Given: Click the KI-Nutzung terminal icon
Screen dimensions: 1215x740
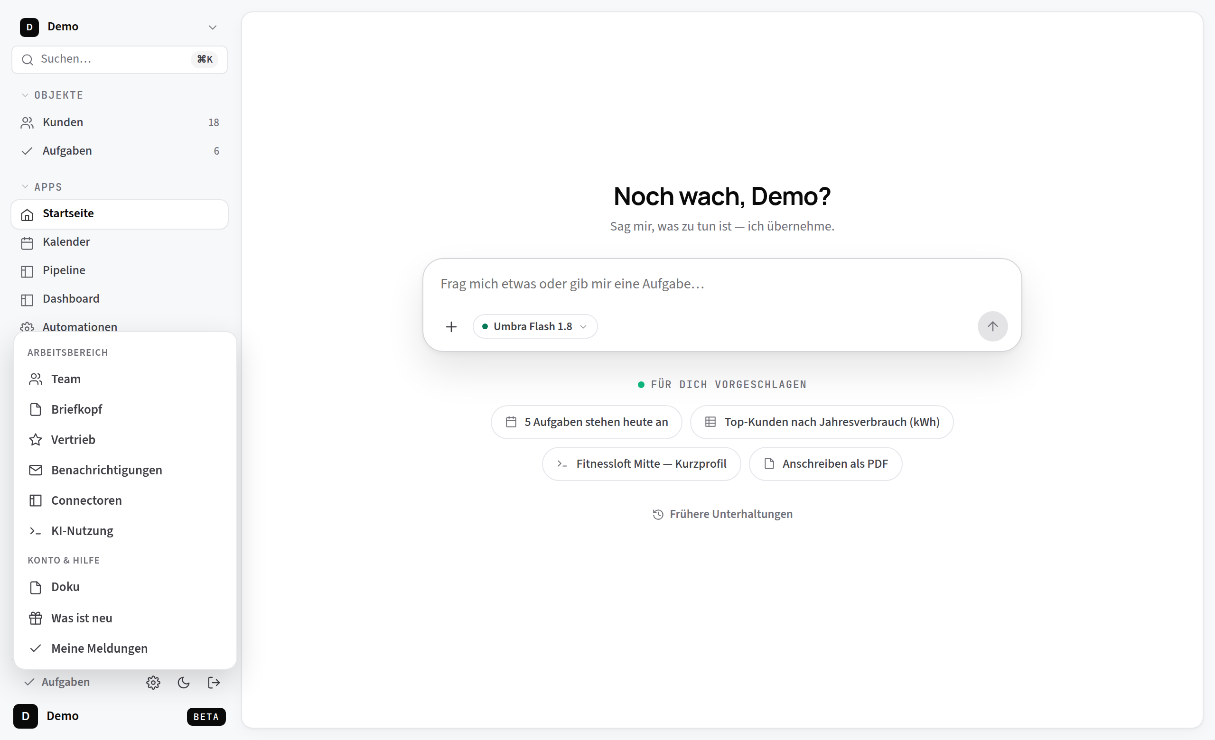Looking at the screenshot, I should 36,531.
